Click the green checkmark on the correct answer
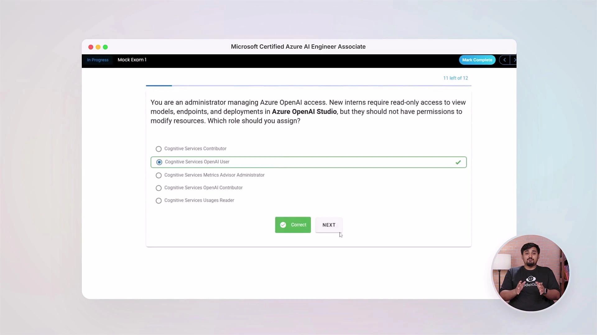597x335 pixels. pos(458,162)
